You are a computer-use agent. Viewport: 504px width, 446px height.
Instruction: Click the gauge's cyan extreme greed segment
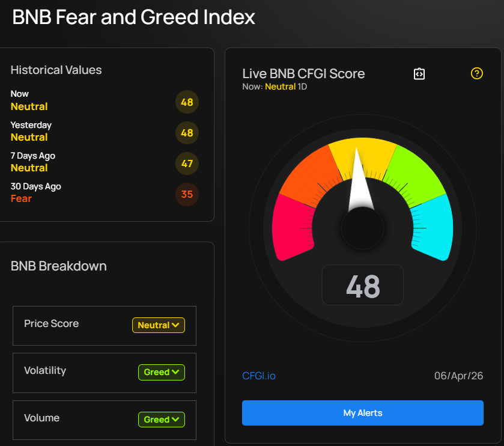[x=434, y=228]
